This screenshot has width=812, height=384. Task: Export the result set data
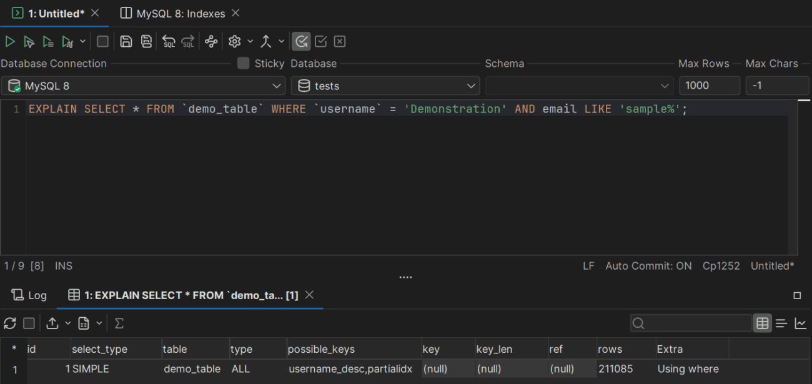pos(52,323)
